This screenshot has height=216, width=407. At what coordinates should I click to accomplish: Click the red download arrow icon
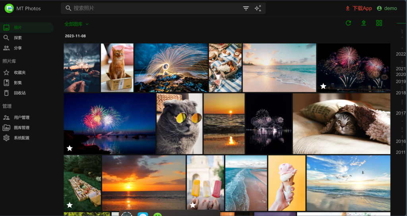[347, 8]
